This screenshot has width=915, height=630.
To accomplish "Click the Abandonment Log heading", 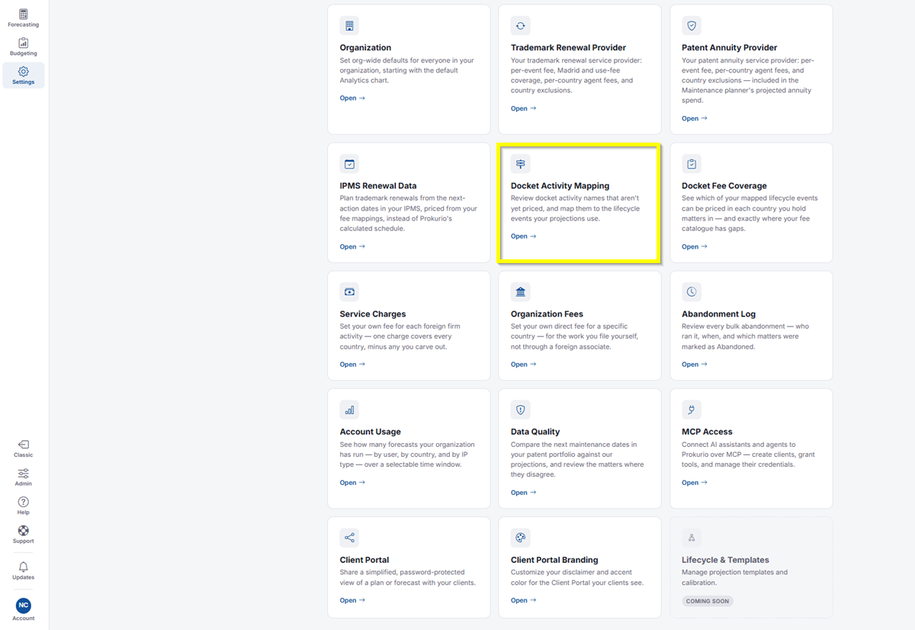I will [719, 313].
